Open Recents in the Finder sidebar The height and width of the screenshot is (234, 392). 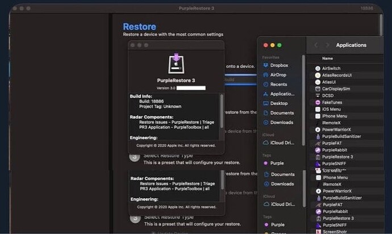[x=275, y=84]
